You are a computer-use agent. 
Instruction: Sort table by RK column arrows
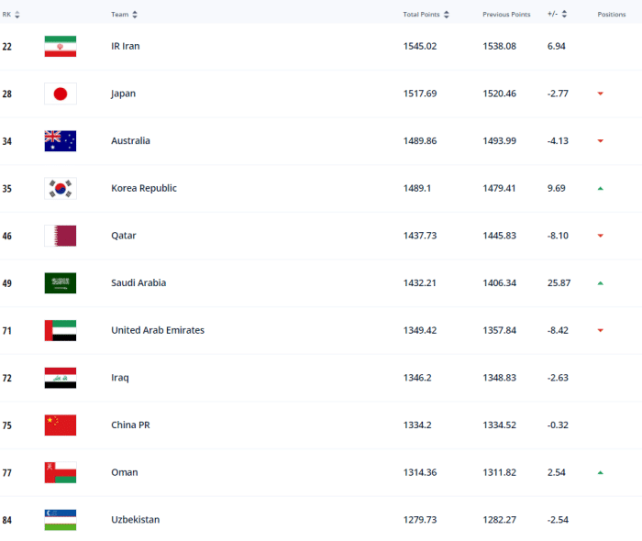pyautogui.click(x=17, y=15)
